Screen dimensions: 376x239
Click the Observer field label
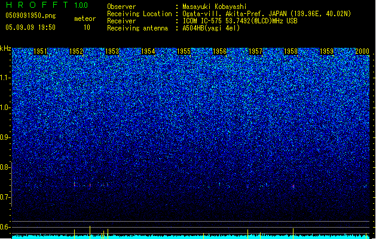[121, 7]
